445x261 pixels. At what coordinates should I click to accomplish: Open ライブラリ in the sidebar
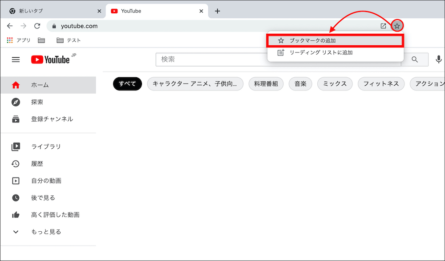pyautogui.click(x=48, y=146)
